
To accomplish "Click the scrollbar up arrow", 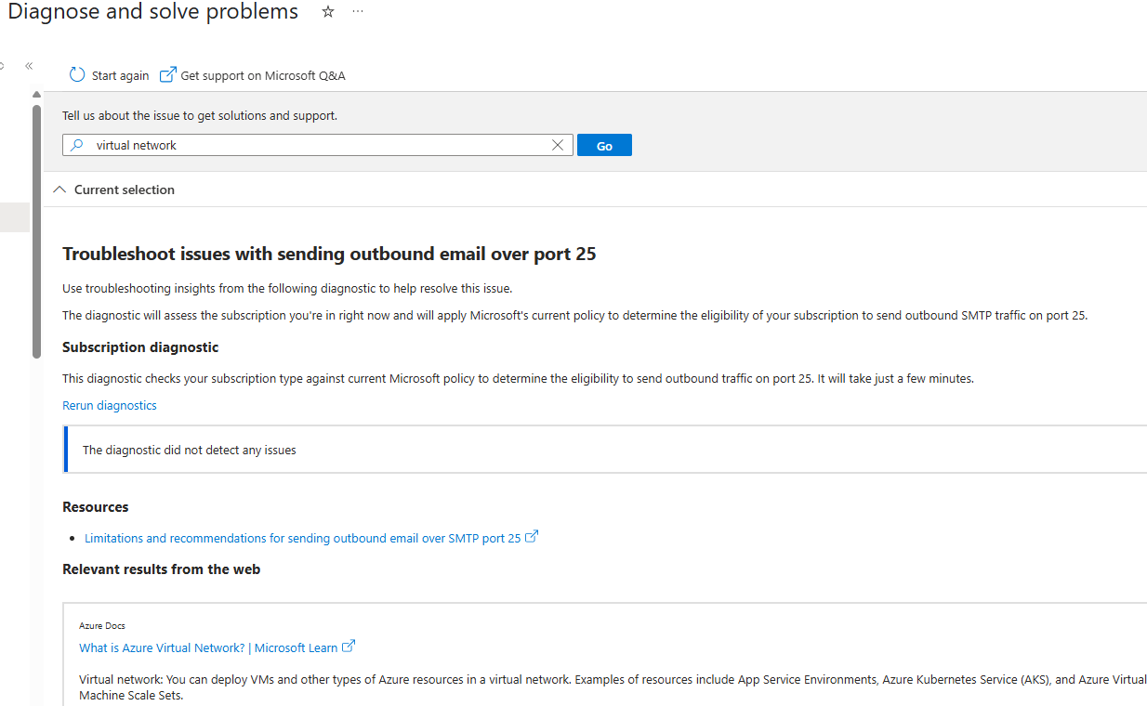I will click(36, 95).
